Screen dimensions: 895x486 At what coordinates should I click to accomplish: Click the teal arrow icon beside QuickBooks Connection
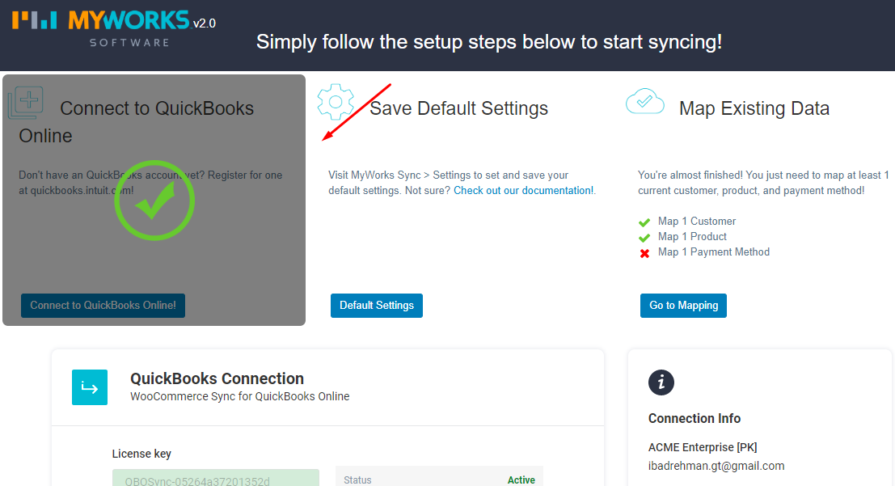(89, 387)
